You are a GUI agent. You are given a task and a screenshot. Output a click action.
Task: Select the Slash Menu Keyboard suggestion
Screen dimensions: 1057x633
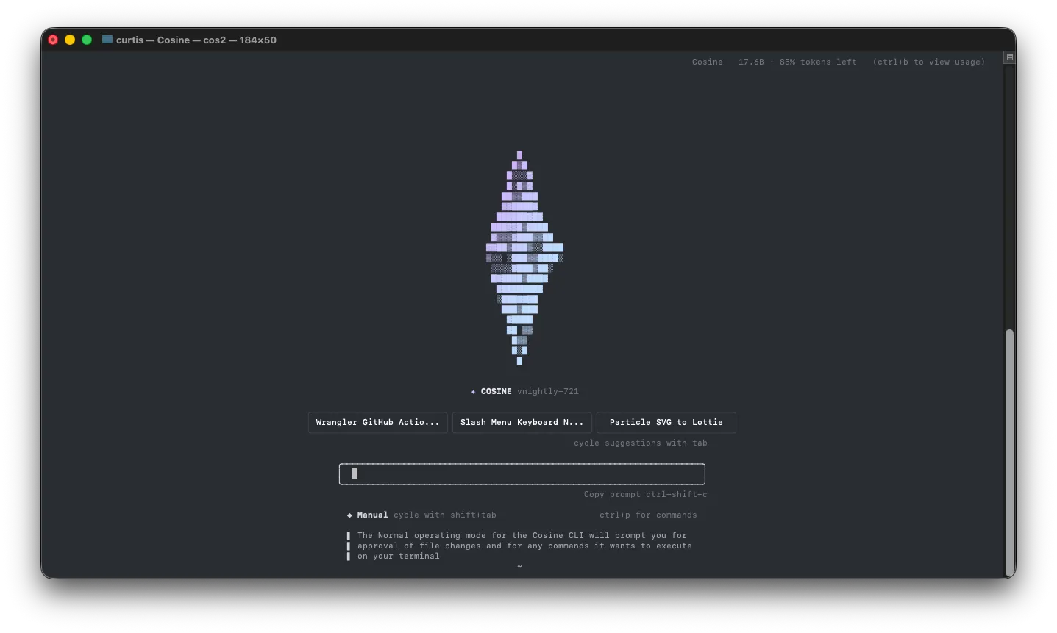pyautogui.click(x=522, y=422)
